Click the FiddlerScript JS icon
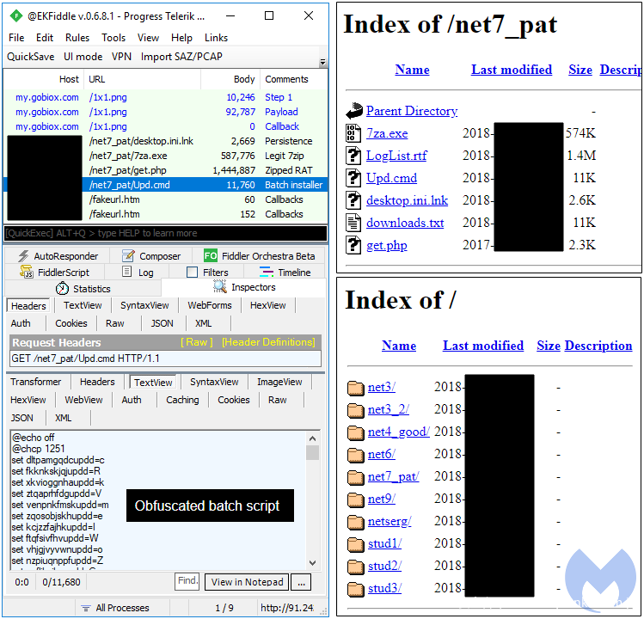Image resolution: width=644 pixels, height=619 pixels. (x=27, y=273)
